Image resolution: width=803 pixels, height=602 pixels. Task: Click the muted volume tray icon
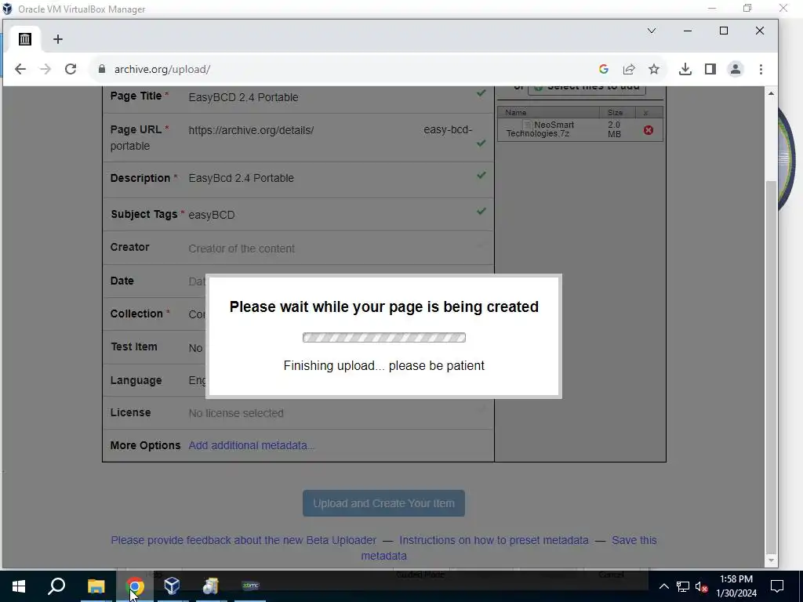(x=701, y=586)
